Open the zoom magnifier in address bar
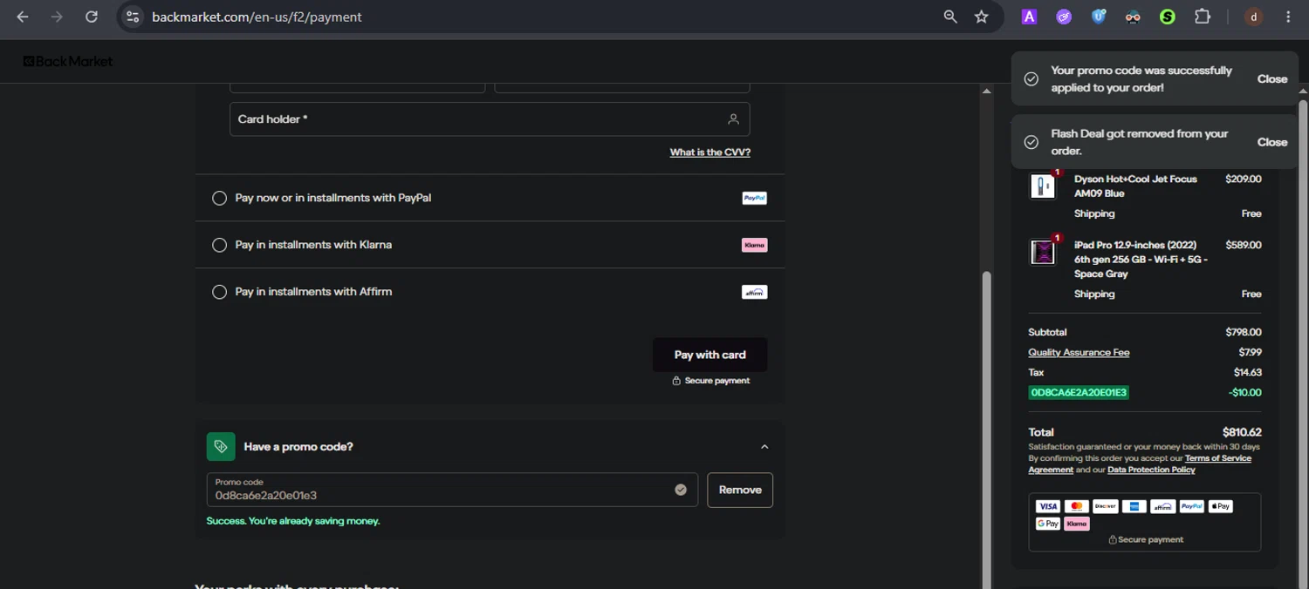The height and width of the screenshot is (589, 1309). 950,17
